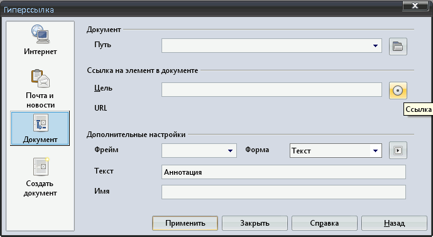Viewport: 433px width, 237px height.
Task: Click the Цель input field
Action: 271,89
